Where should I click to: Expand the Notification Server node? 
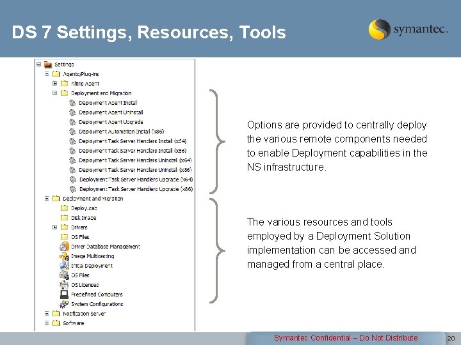47,314
